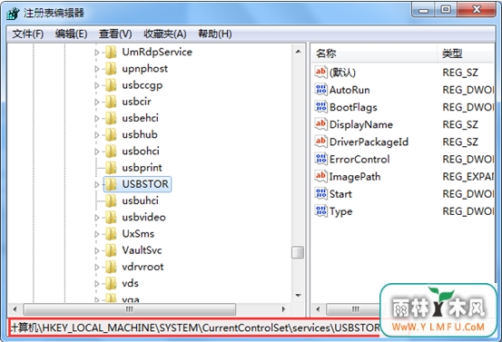Click the usbvideo folder icon

point(111,217)
